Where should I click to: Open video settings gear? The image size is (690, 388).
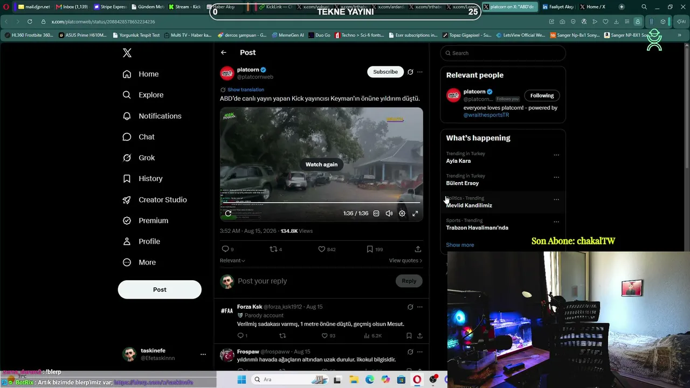402,213
